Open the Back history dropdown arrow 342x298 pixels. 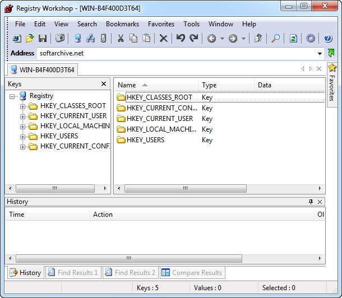pyautogui.click(x=222, y=39)
